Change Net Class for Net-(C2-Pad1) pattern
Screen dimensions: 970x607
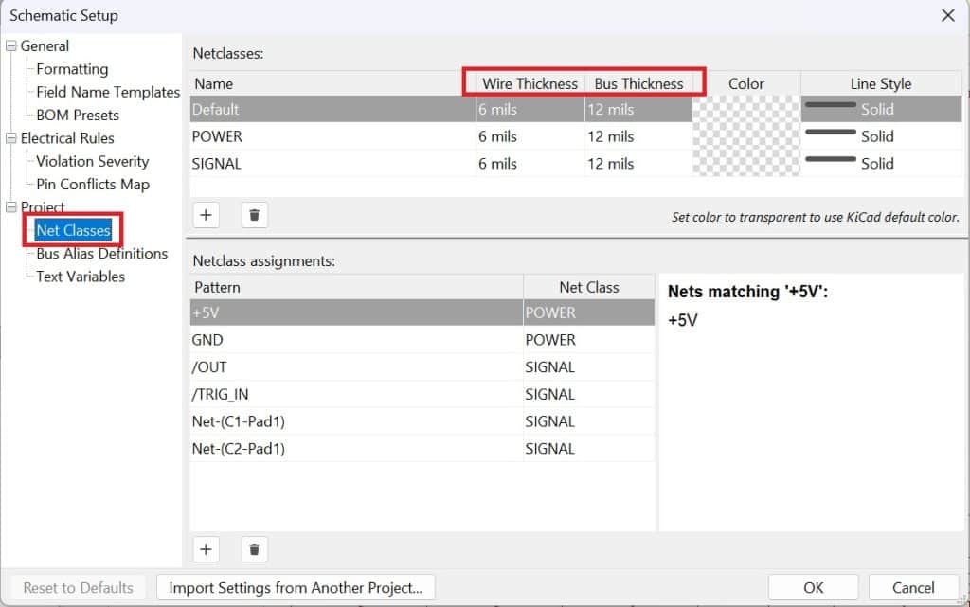pyautogui.click(x=589, y=449)
